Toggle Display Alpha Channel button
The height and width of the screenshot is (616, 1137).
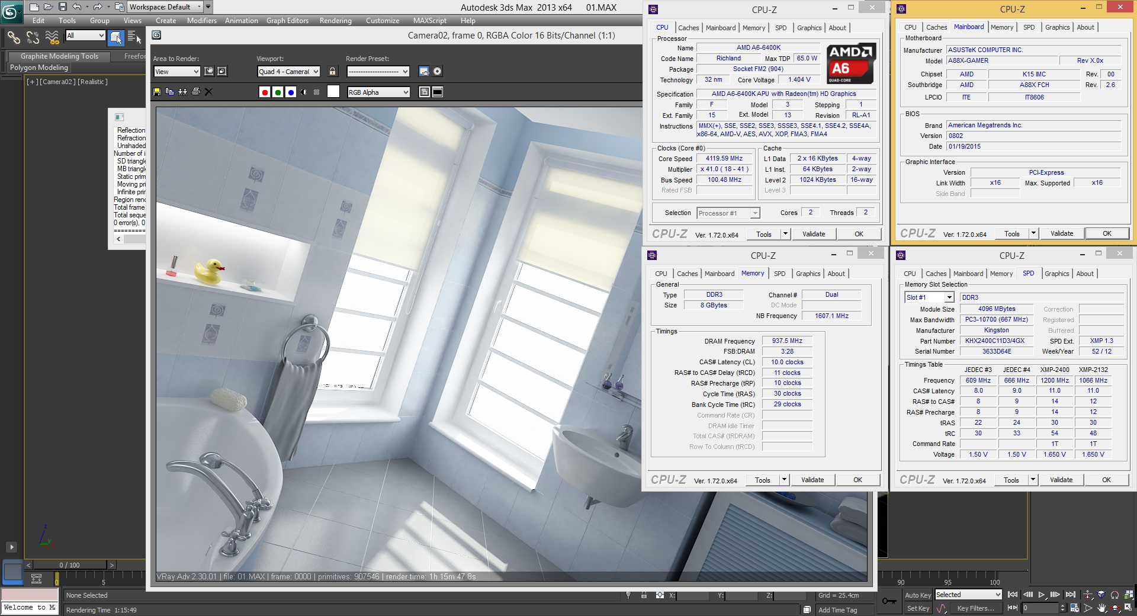304,92
